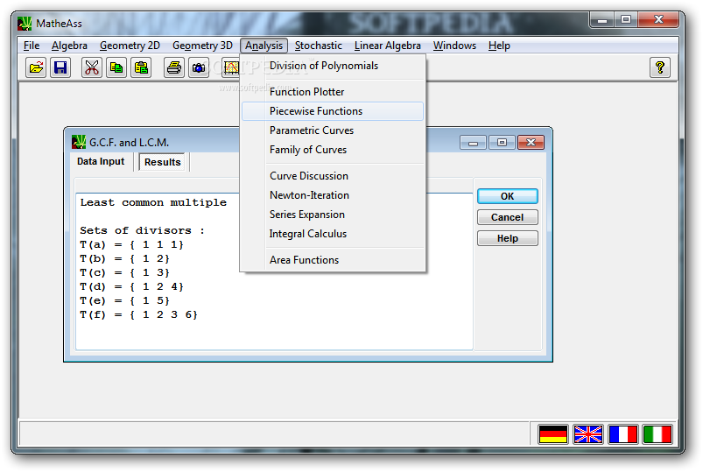This screenshot has width=703, height=472.
Task: Switch language with the UK flag
Action: (588, 434)
